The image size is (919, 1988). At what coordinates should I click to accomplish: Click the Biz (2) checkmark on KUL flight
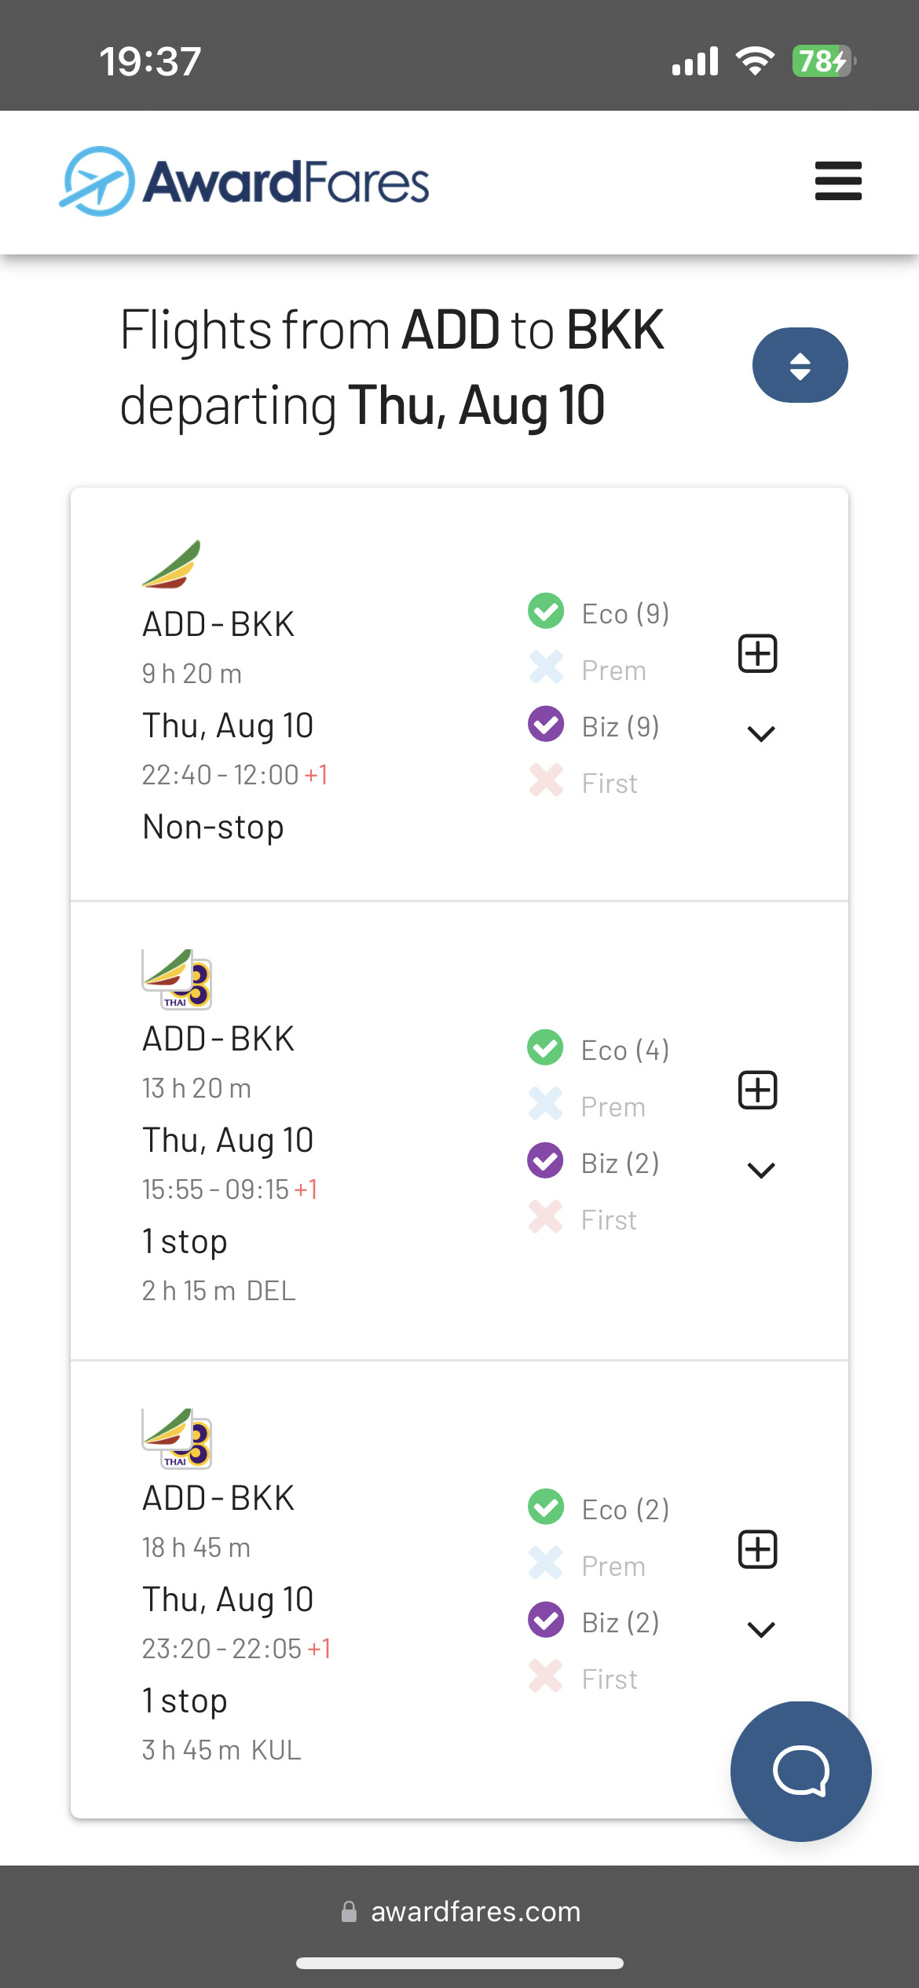tap(546, 1619)
